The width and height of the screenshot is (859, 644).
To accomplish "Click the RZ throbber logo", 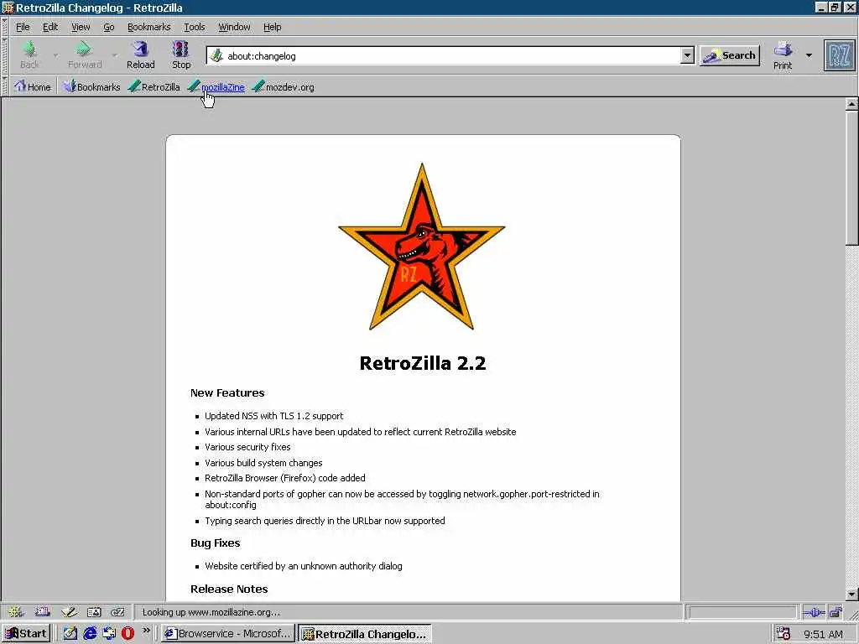I will point(839,55).
